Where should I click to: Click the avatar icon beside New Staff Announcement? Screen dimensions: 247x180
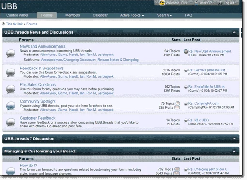tap(186, 52)
